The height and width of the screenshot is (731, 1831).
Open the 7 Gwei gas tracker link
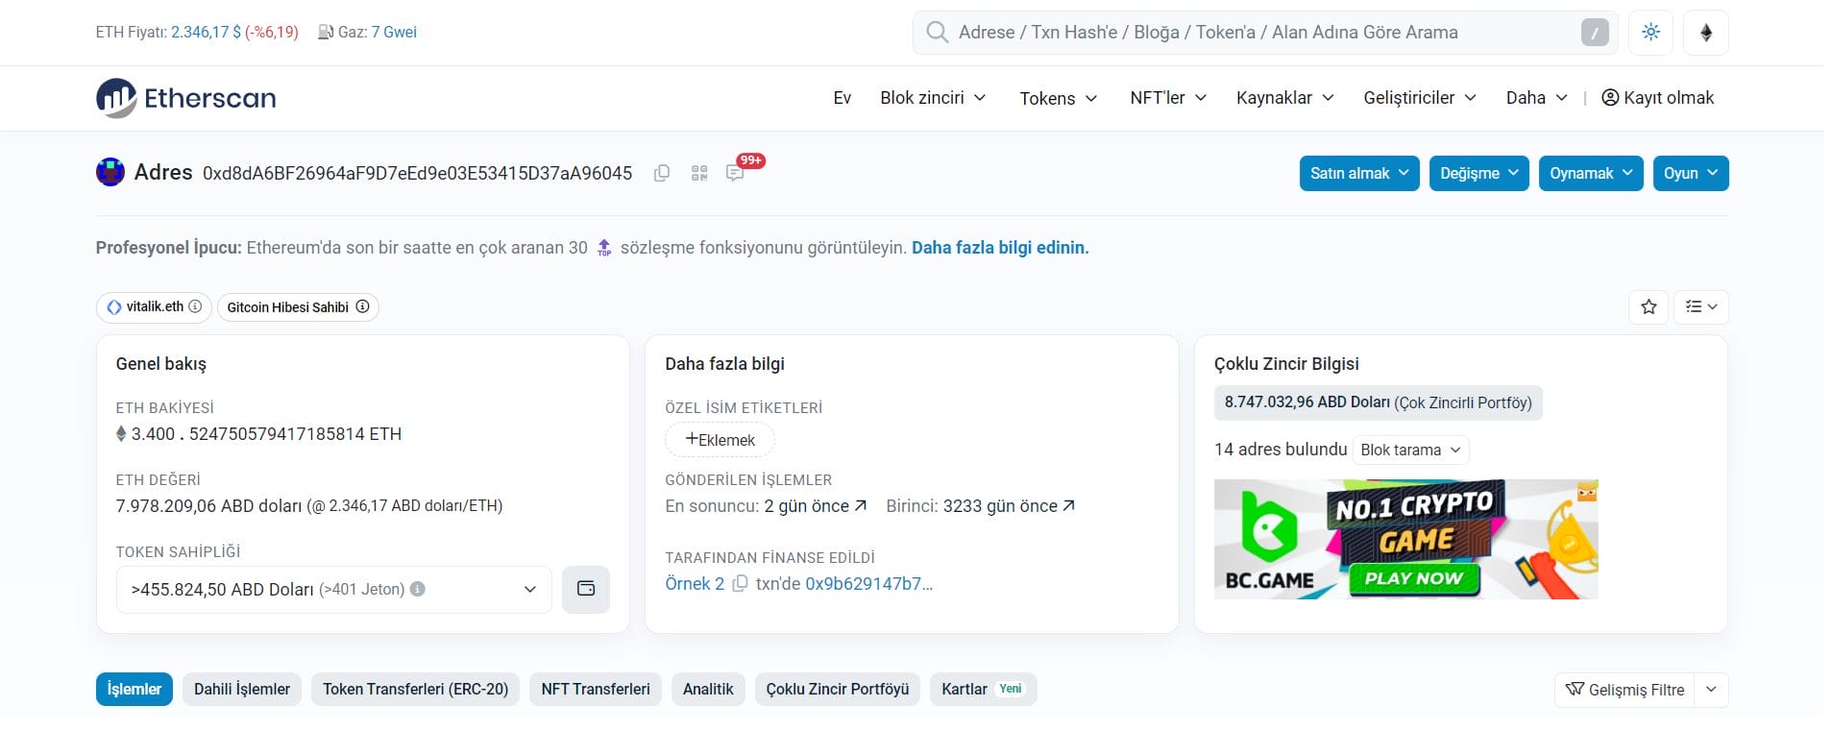[394, 32]
